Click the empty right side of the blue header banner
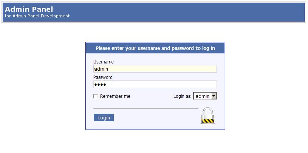308x153 pixels. point(227,12)
